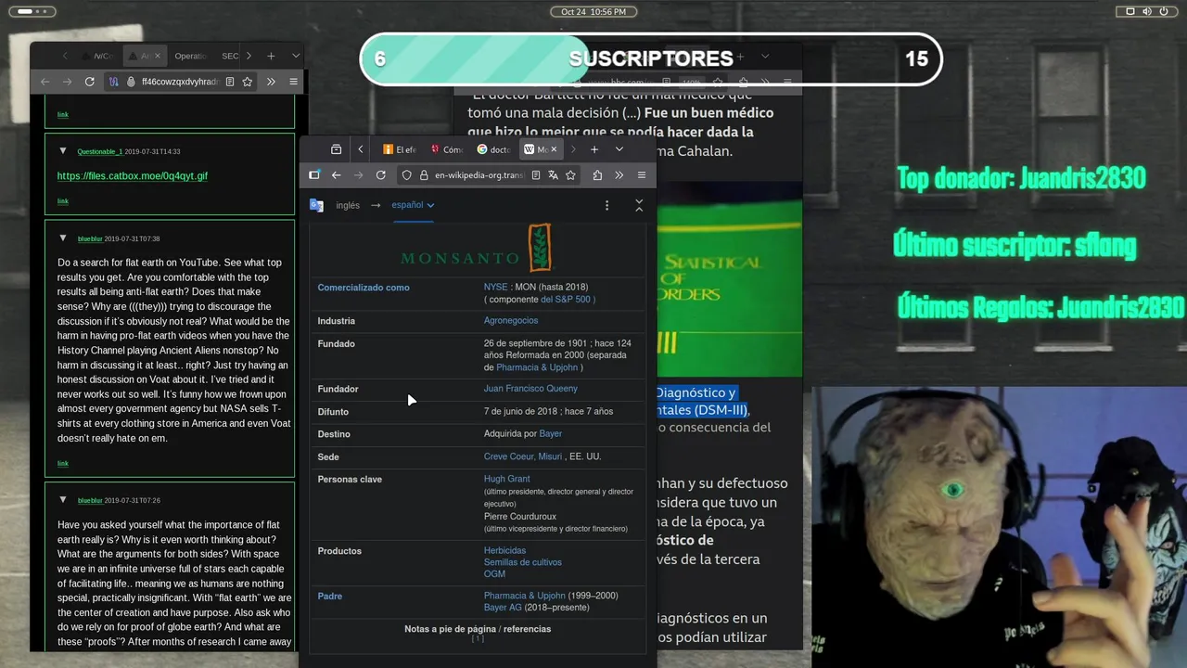Click the onion address field ff46cowzqxdvyhradn

(180, 82)
